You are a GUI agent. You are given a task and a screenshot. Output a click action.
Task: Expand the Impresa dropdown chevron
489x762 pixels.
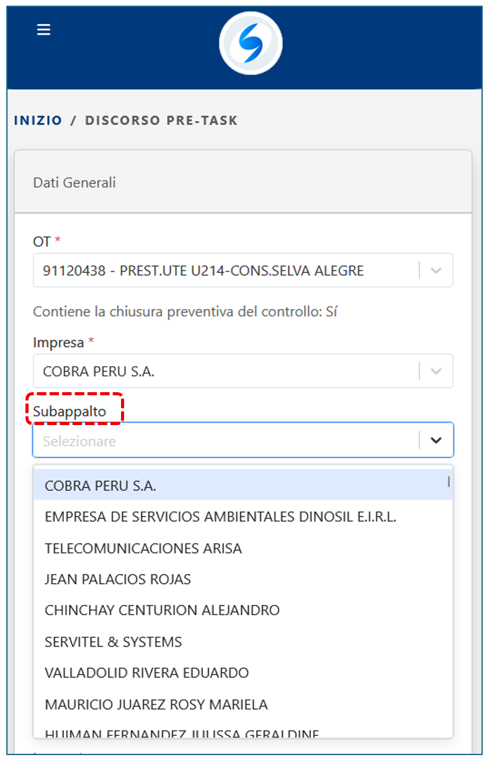click(x=436, y=371)
